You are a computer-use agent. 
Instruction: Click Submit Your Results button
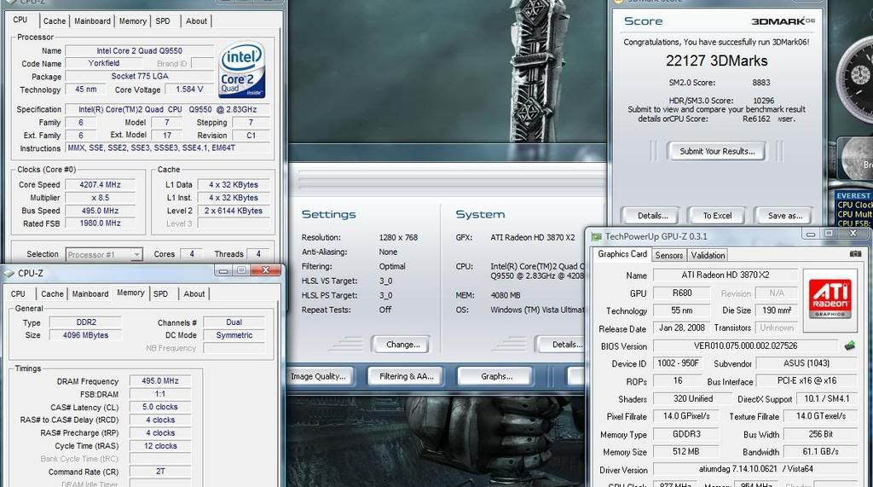(x=717, y=151)
